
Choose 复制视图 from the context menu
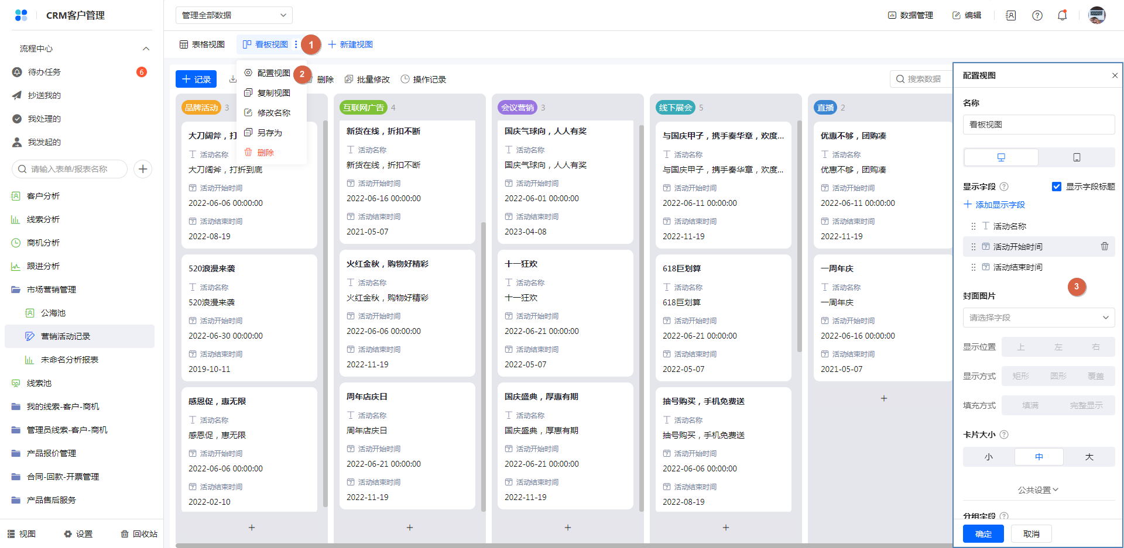[x=273, y=93]
